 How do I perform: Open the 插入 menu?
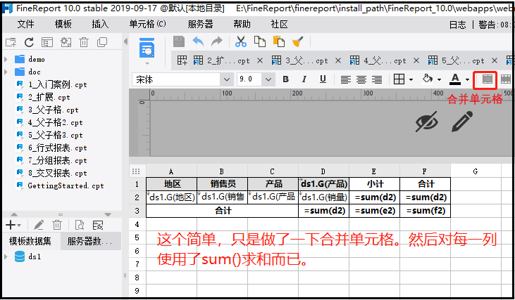[x=100, y=24]
